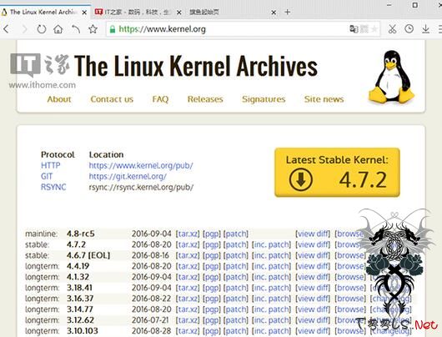Browse the 4.6.7 [EOL] source tree

click(x=350, y=255)
